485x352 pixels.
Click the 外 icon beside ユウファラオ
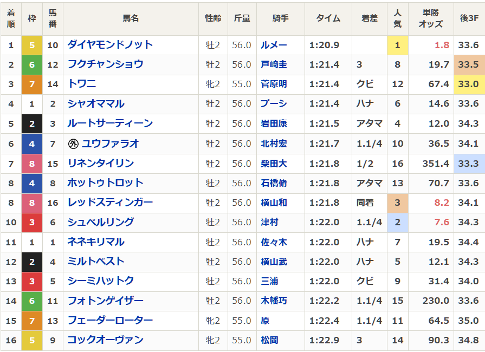pyautogui.click(x=73, y=144)
